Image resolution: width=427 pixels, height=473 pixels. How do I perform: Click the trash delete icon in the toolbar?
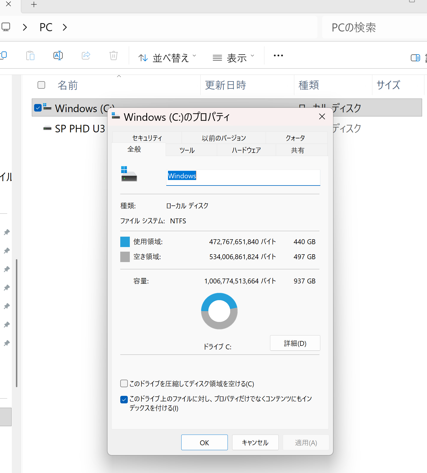114,55
